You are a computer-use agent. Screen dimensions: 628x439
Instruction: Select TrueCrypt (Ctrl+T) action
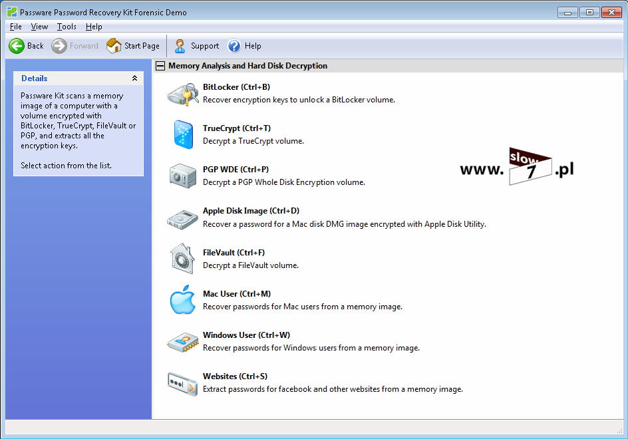pos(237,128)
